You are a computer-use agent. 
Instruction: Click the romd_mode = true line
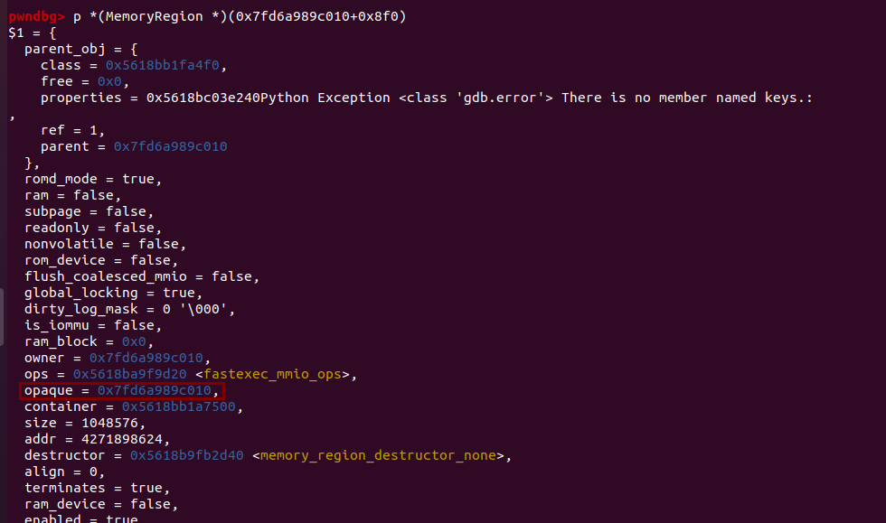[x=92, y=179]
